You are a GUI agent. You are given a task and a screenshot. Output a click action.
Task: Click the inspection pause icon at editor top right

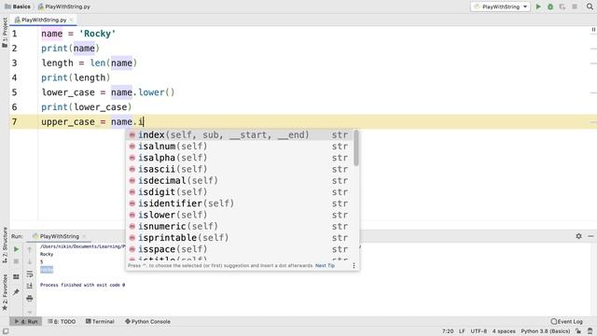[593, 30]
